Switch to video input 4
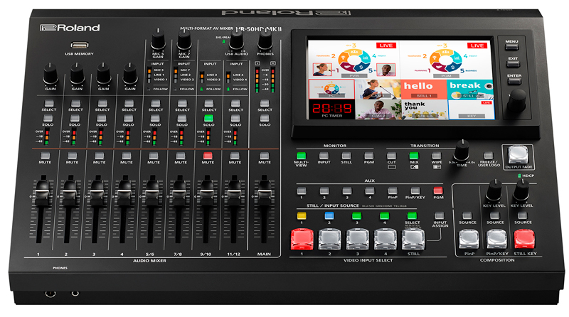Image resolution: width=569 pixels, height=317 pixels. (385, 239)
